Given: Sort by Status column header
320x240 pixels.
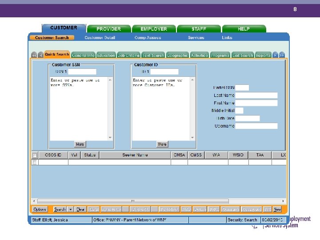Looking at the screenshot, I should click(x=90, y=155).
